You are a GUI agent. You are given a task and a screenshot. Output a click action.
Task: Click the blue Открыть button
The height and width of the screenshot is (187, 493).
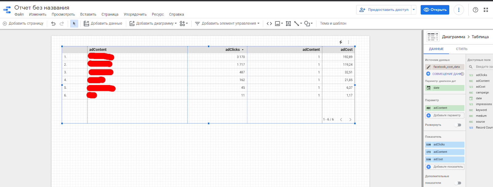pyautogui.click(x=435, y=10)
